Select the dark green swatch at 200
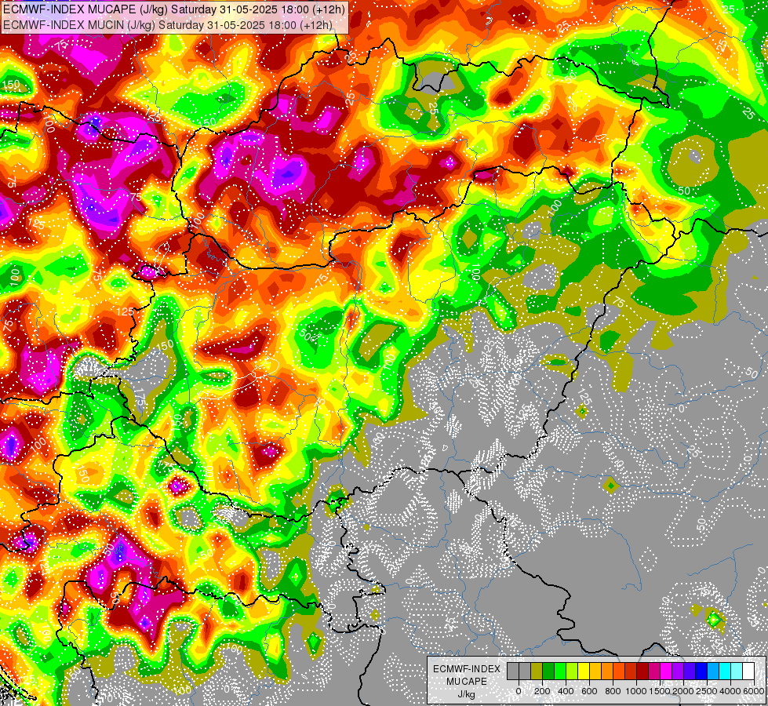768x706 pixels. (548, 671)
